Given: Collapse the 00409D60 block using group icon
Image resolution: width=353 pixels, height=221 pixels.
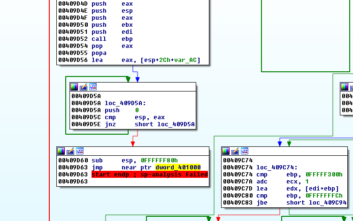Looking at the screenshot, I should (x=80, y=151).
